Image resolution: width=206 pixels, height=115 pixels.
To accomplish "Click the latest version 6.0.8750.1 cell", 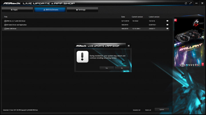I will pyautogui.click(x=152, y=25).
